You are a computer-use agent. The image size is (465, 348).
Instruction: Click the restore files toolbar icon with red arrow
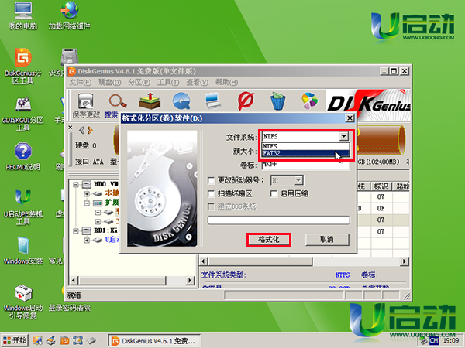pyautogui.click(x=150, y=101)
